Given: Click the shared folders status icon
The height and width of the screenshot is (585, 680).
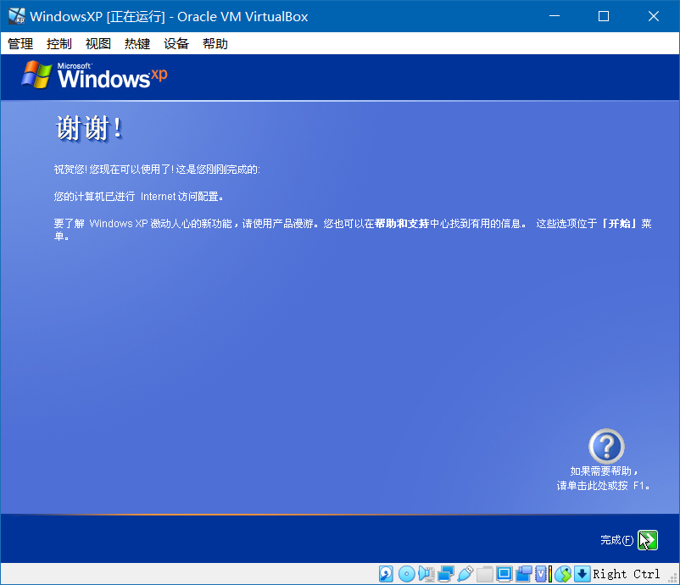Looking at the screenshot, I should [485, 574].
